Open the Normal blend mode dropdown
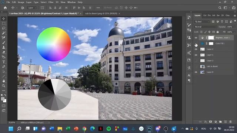The width and height of the screenshot is (237, 133). [x=206, y=27]
